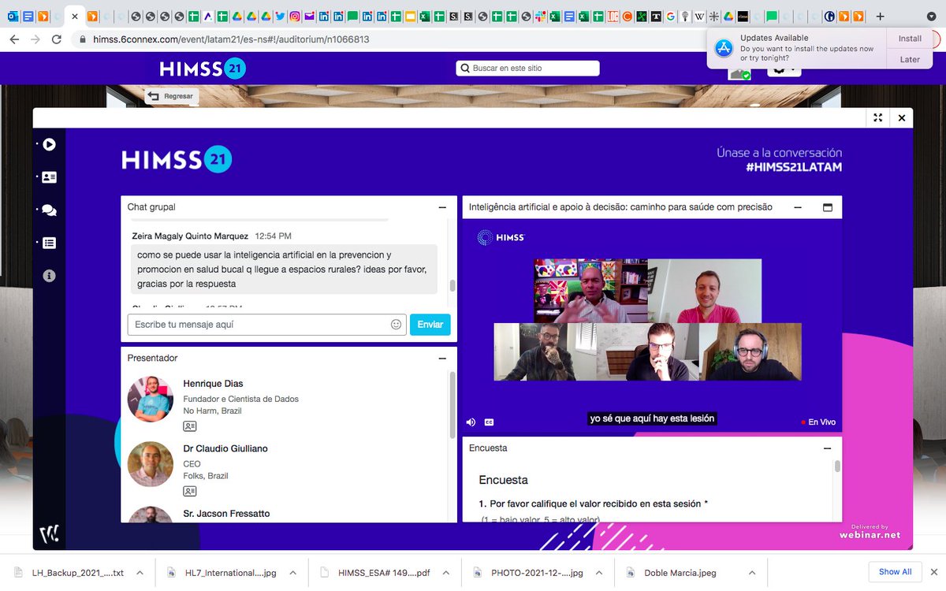Switch to the Twitter browser tab
The image size is (946, 591).
point(280,16)
